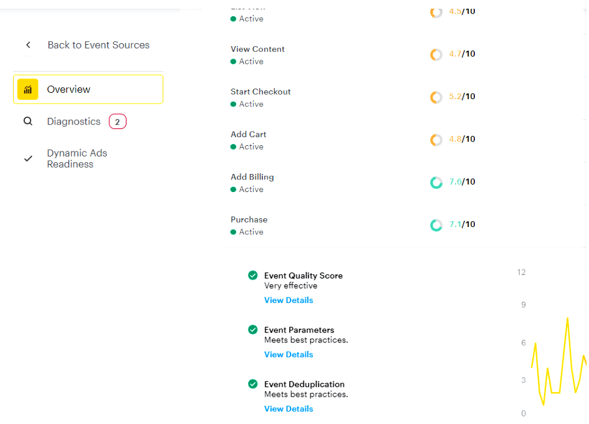Click the Add Billing teal score ring
The width and height of the screenshot is (589, 424).
tap(436, 182)
